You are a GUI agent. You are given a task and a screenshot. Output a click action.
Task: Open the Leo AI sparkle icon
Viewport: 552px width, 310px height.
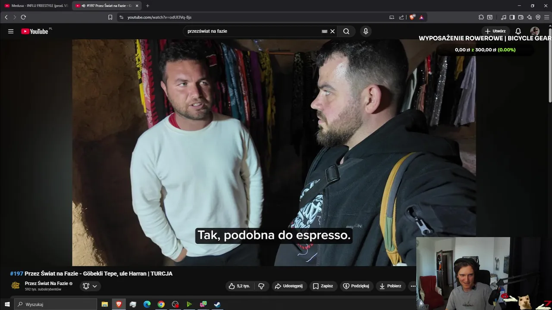529,17
